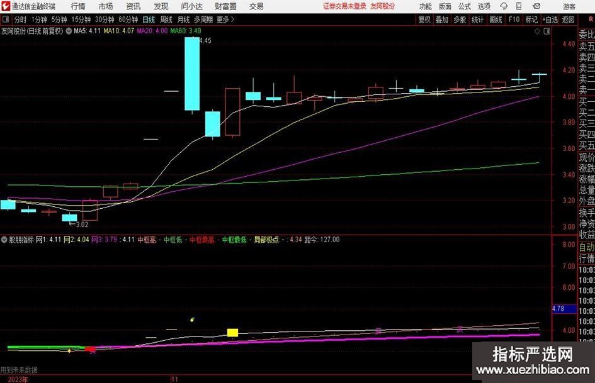Click the 游客 guest account button

[x=569, y=6]
